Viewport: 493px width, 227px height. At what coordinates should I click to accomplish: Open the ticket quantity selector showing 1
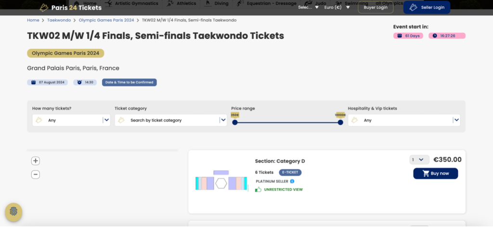coord(419,160)
